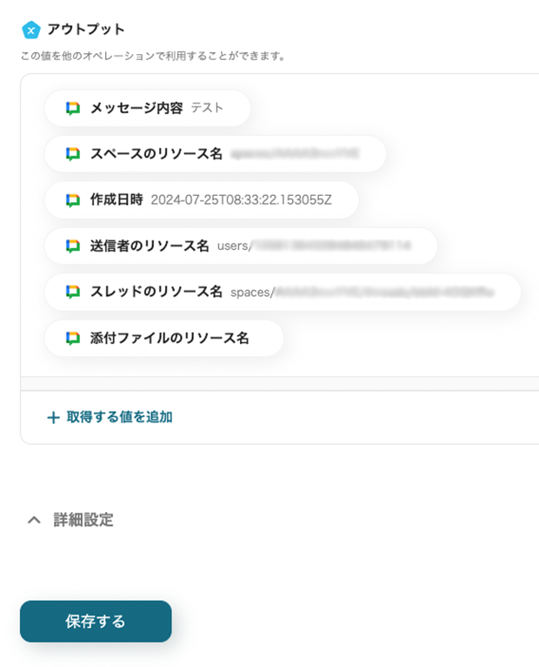Screen dimensions: 539x667
Task: Click the Google Chat icon beside 添付ファイルのリソース名
Action: pos(73,338)
